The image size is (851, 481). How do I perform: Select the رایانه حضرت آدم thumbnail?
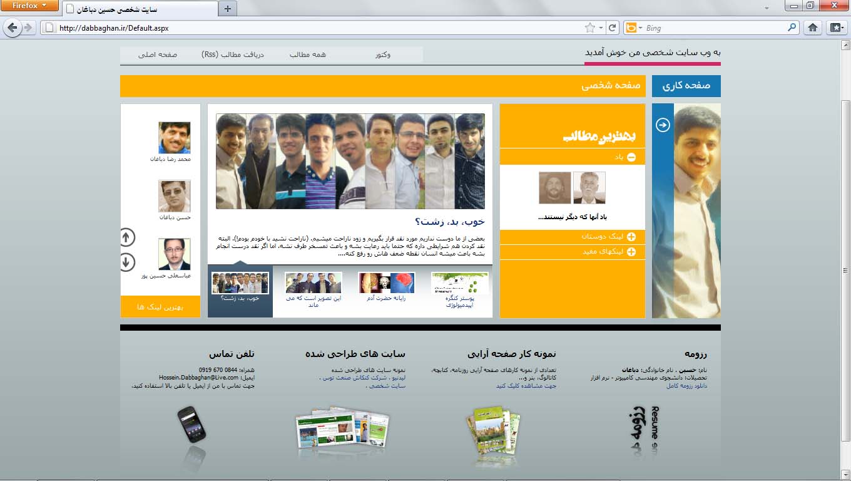386,287
